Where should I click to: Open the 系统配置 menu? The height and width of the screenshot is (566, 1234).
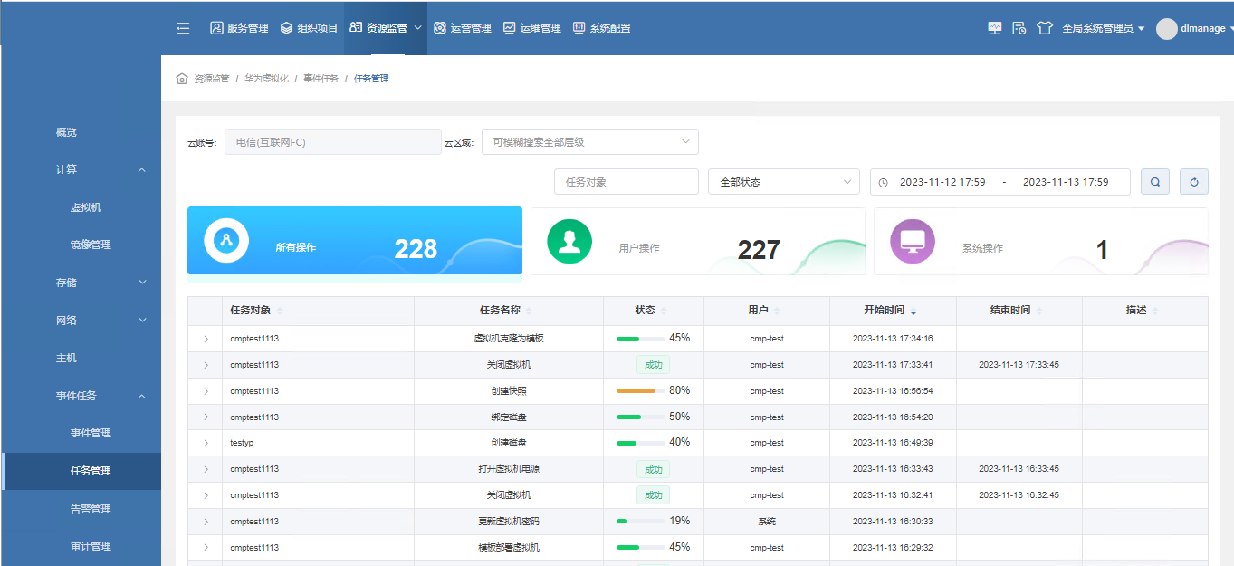[602, 28]
